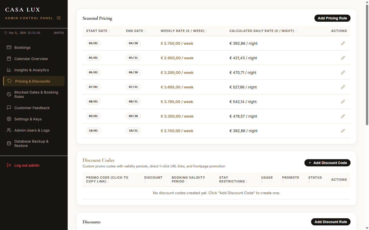Sort discount codes by Promo Code arrow
369x230 pixels.
tap(108, 182)
